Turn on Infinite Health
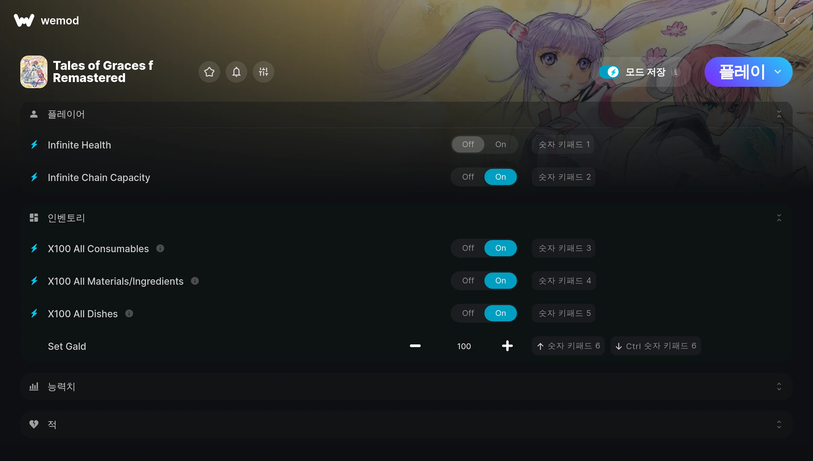This screenshot has height=461, width=813. coord(501,144)
